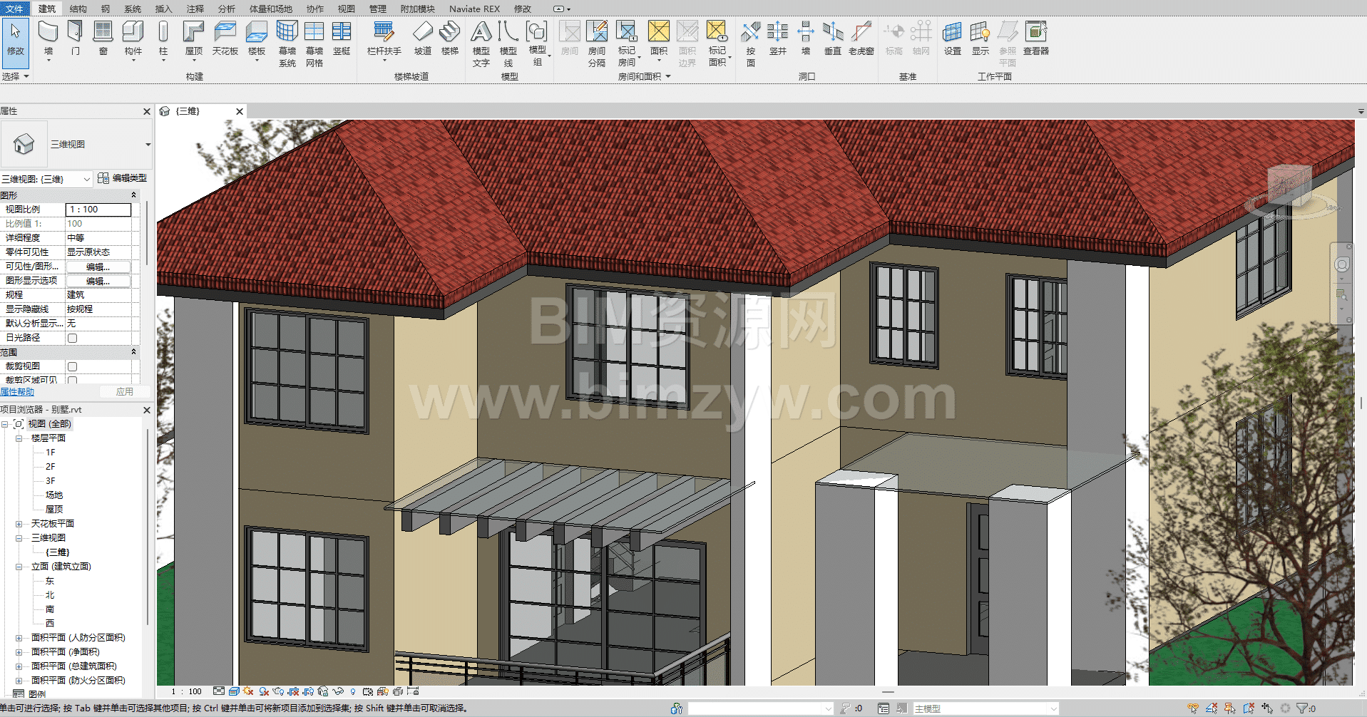Open the 2F floor plan view
The width and height of the screenshot is (1367, 717).
51,467
